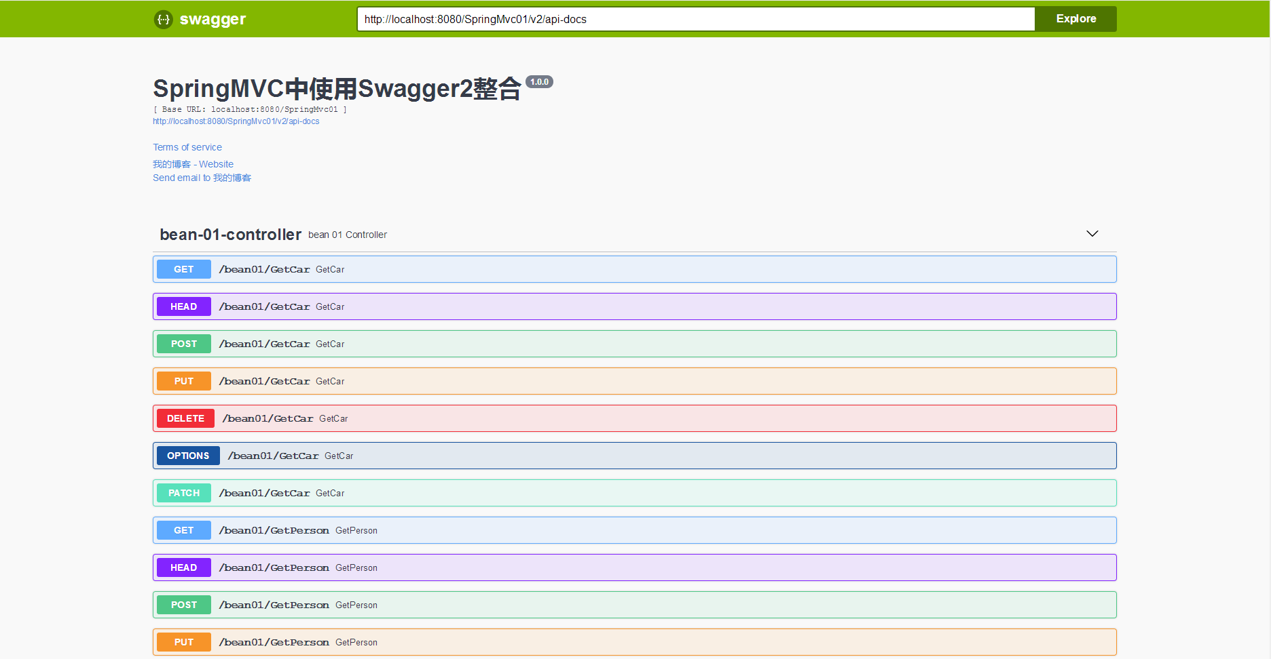Click the Explore button
This screenshot has height=659, width=1271.
(1076, 19)
